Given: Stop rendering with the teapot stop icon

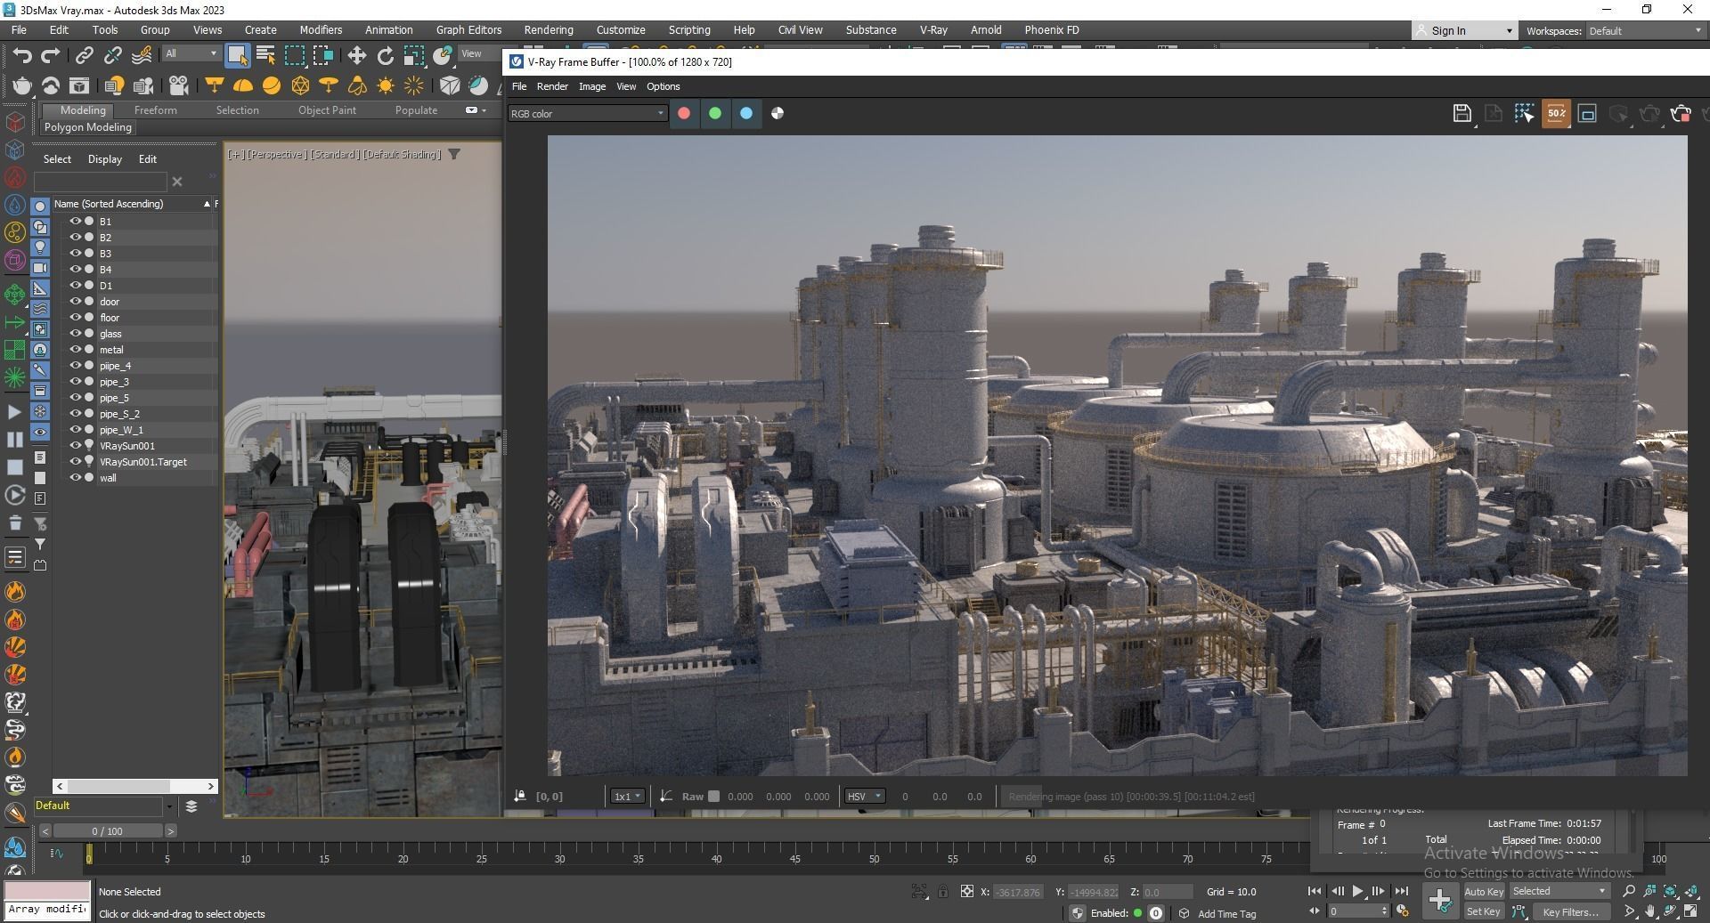Looking at the screenshot, I should click(1681, 113).
